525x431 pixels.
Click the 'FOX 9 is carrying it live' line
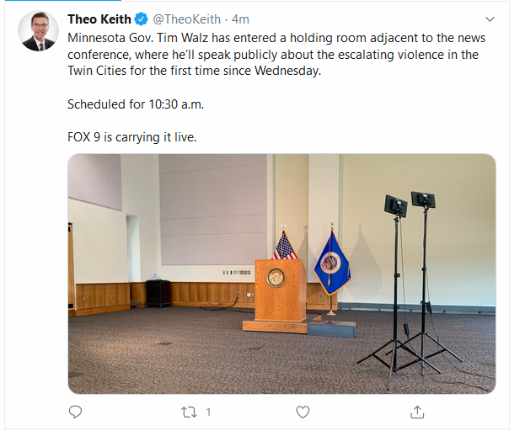pos(131,136)
